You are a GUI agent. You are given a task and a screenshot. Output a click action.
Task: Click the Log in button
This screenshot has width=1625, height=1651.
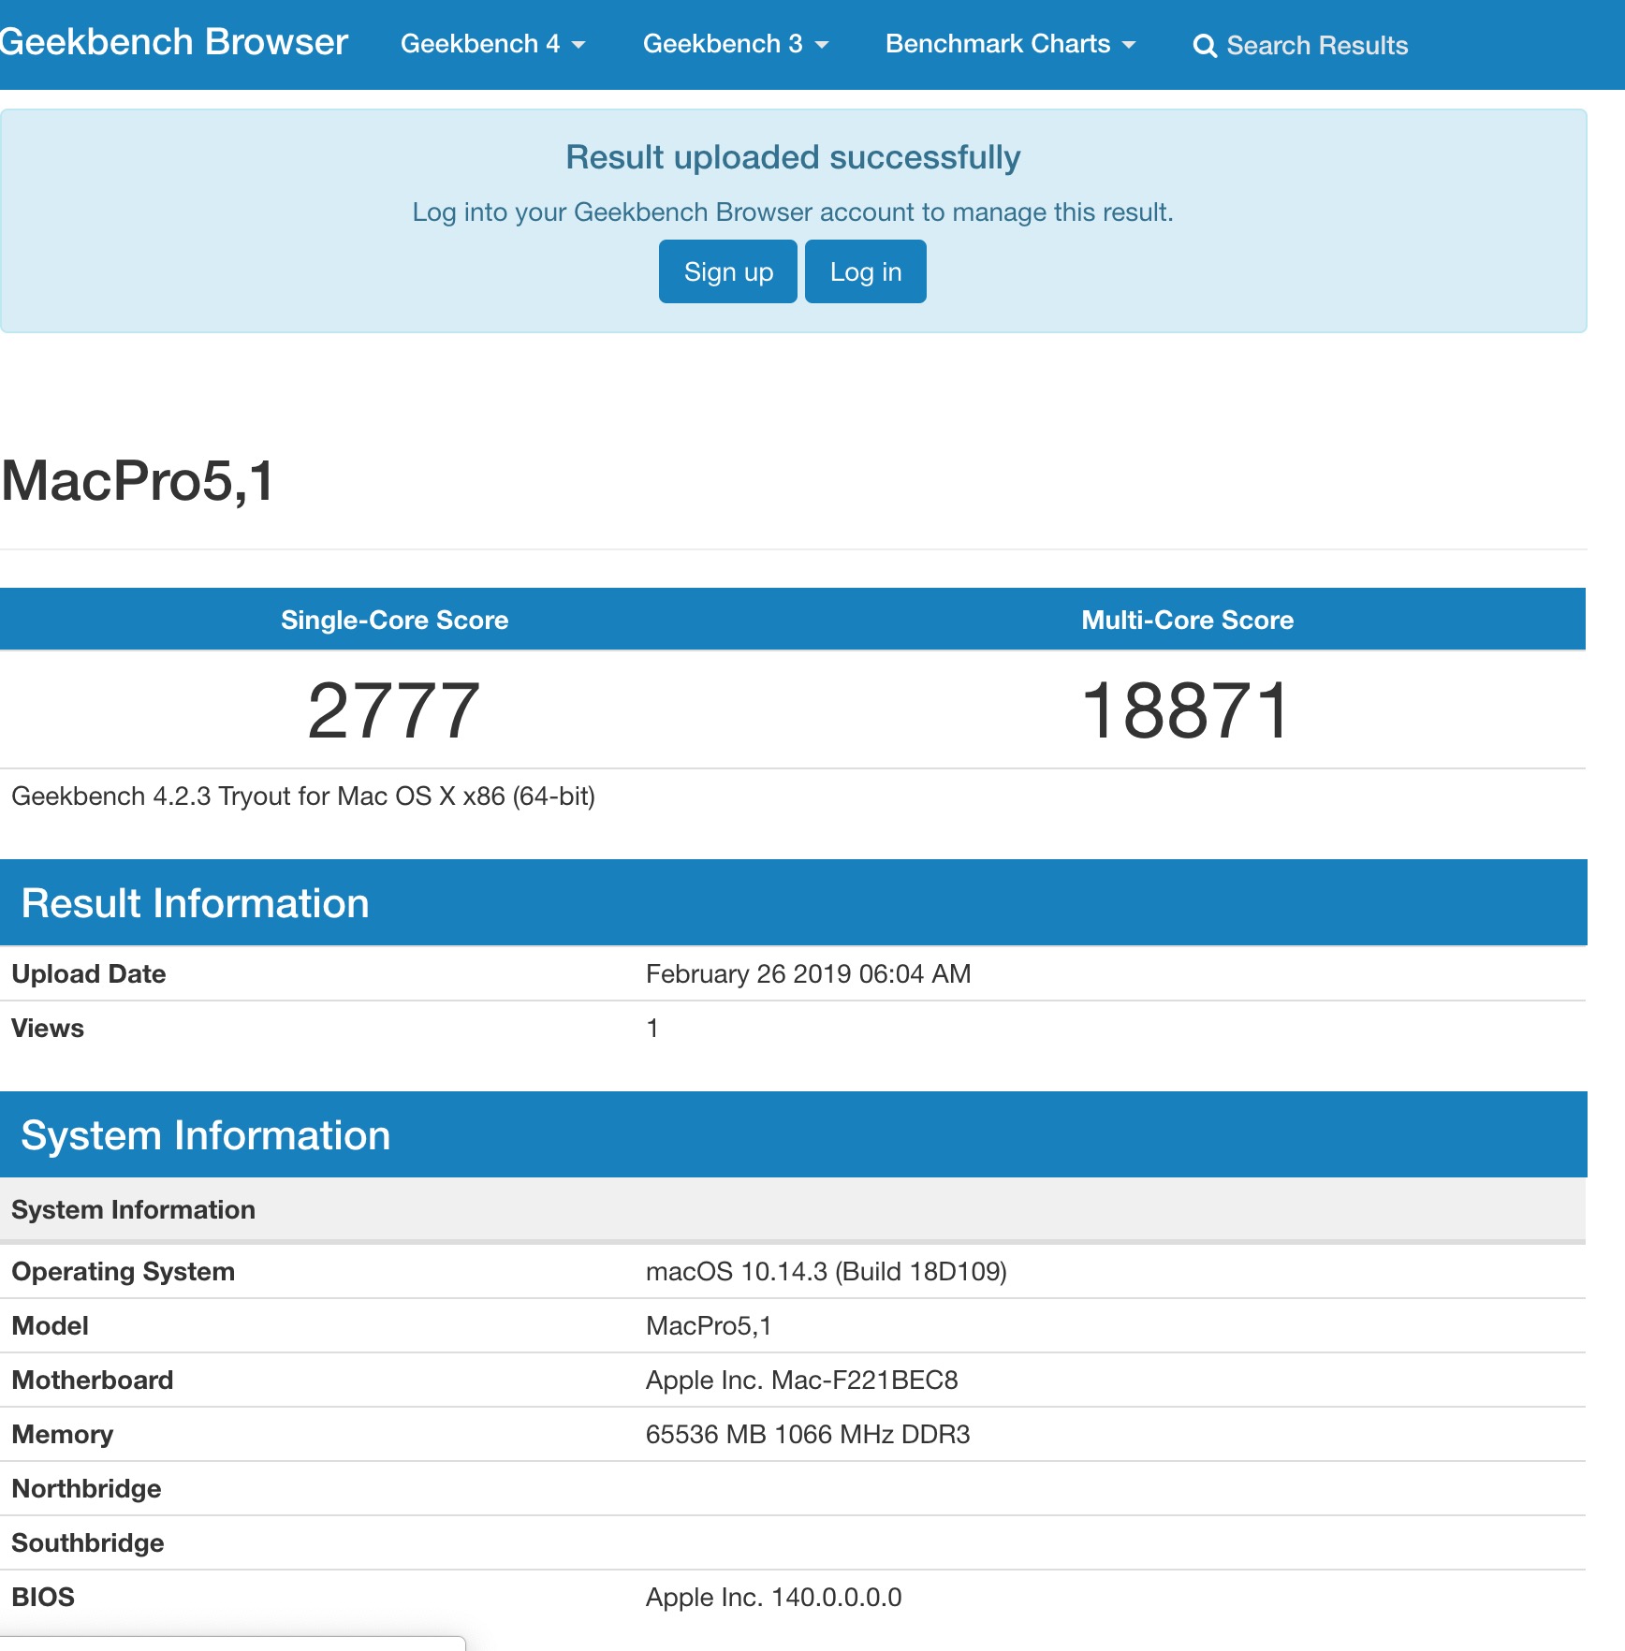click(x=866, y=271)
